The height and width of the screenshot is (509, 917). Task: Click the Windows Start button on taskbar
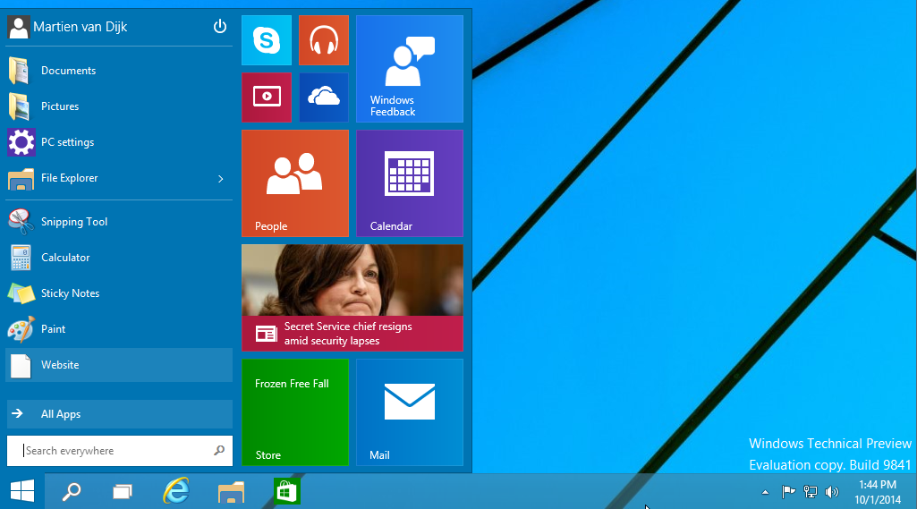[x=22, y=491]
